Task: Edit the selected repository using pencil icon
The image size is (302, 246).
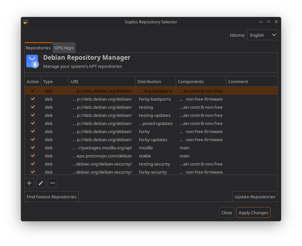Action: click(41, 183)
